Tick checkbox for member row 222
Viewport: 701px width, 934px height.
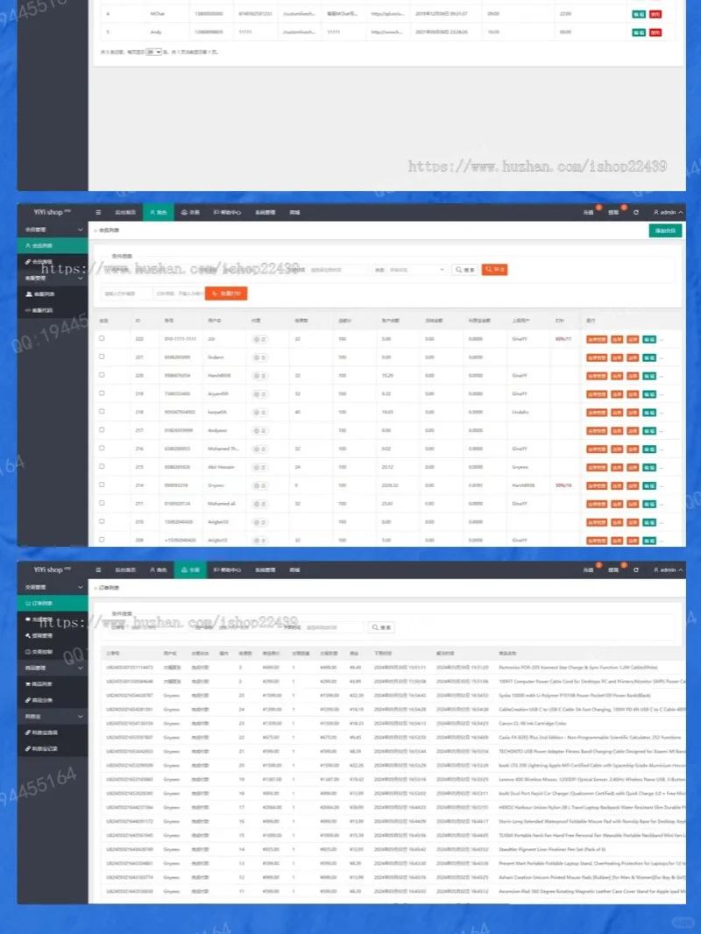[x=102, y=338]
